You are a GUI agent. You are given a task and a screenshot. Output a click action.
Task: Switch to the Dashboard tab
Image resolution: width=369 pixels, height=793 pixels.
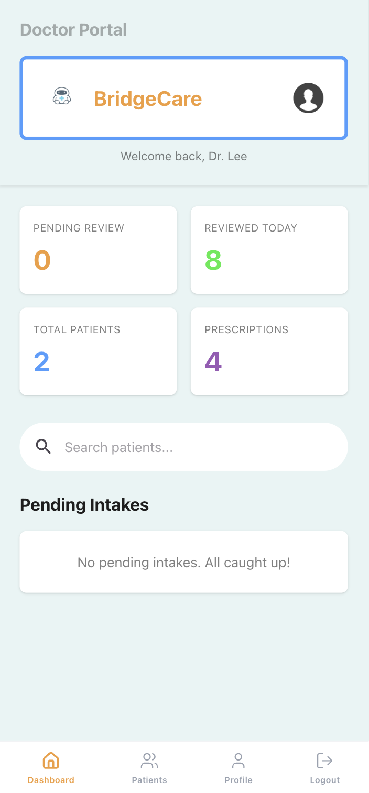click(51, 780)
